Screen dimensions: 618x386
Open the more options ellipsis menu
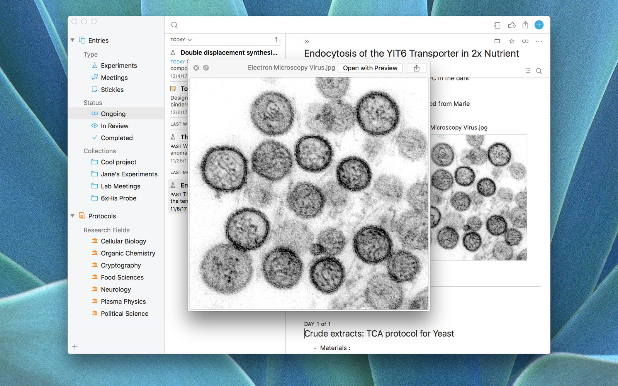(x=539, y=41)
